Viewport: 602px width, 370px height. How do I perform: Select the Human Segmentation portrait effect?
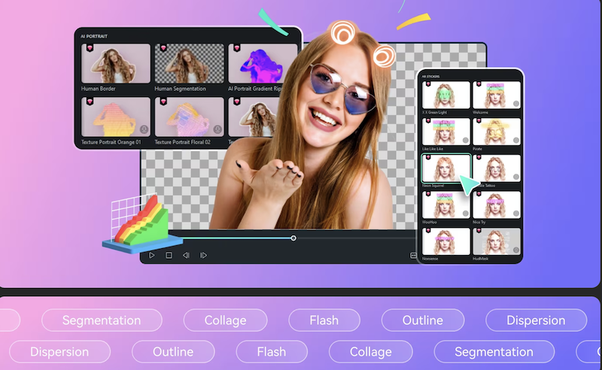tap(190, 63)
